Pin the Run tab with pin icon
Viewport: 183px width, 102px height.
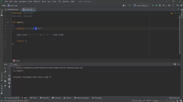coord(5,86)
